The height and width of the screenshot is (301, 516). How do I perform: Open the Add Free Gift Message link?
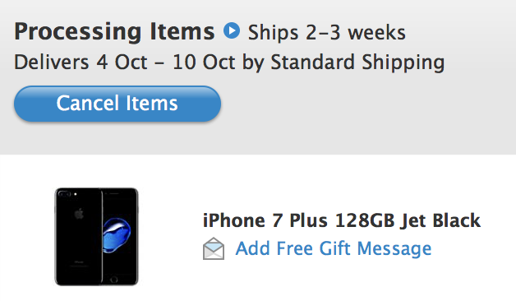pyautogui.click(x=334, y=248)
